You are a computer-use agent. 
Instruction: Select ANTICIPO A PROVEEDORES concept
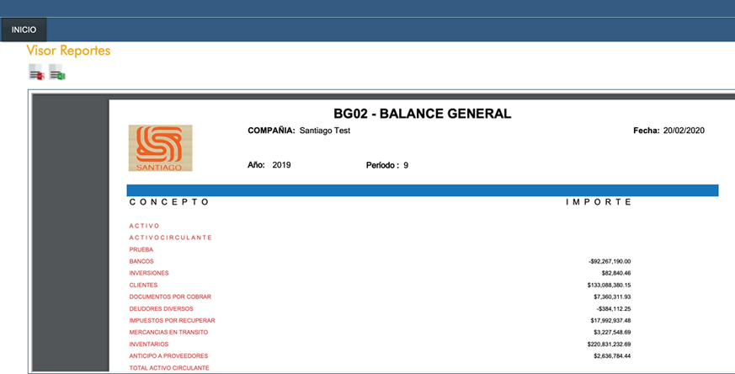click(168, 355)
